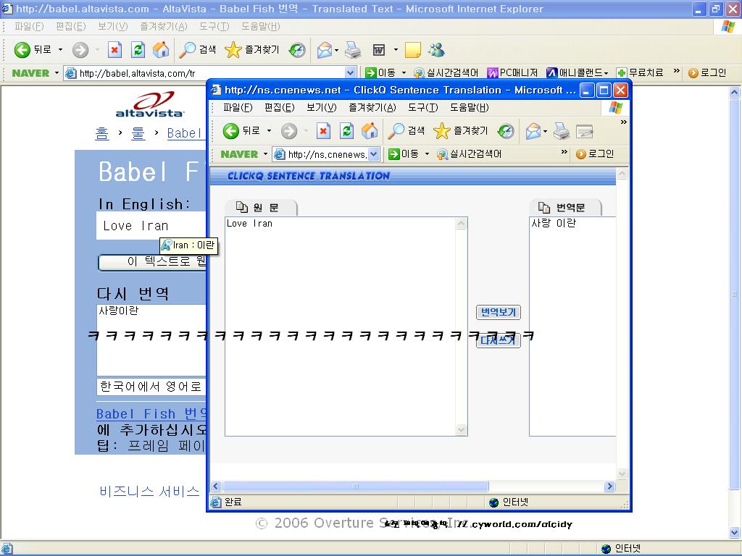
Task: Click main window vertical scrollbar down arrow
Action: (735, 534)
